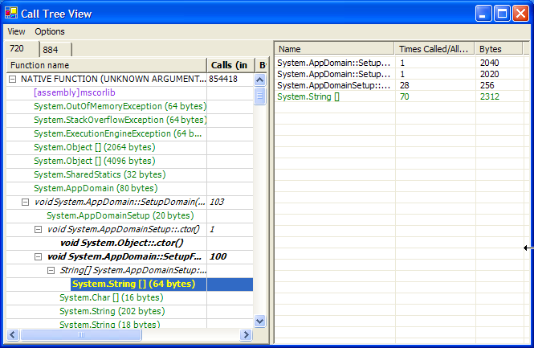Collapse the String[] System.AppDomainSetup node
Viewport: 534px width, 348px height.
(x=51, y=270)
